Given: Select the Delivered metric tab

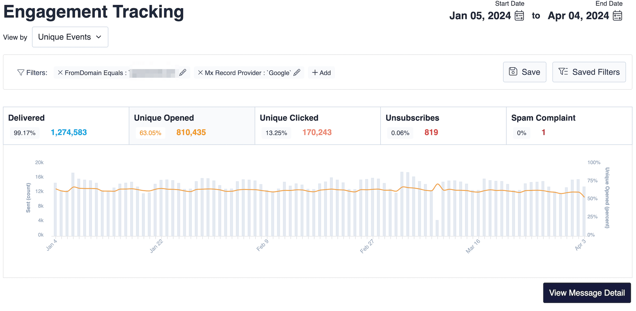Looking at the screenshot, I should [x=66, y=125].
